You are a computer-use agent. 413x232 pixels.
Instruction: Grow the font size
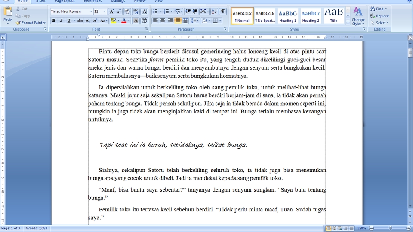[x=111, y=12]
